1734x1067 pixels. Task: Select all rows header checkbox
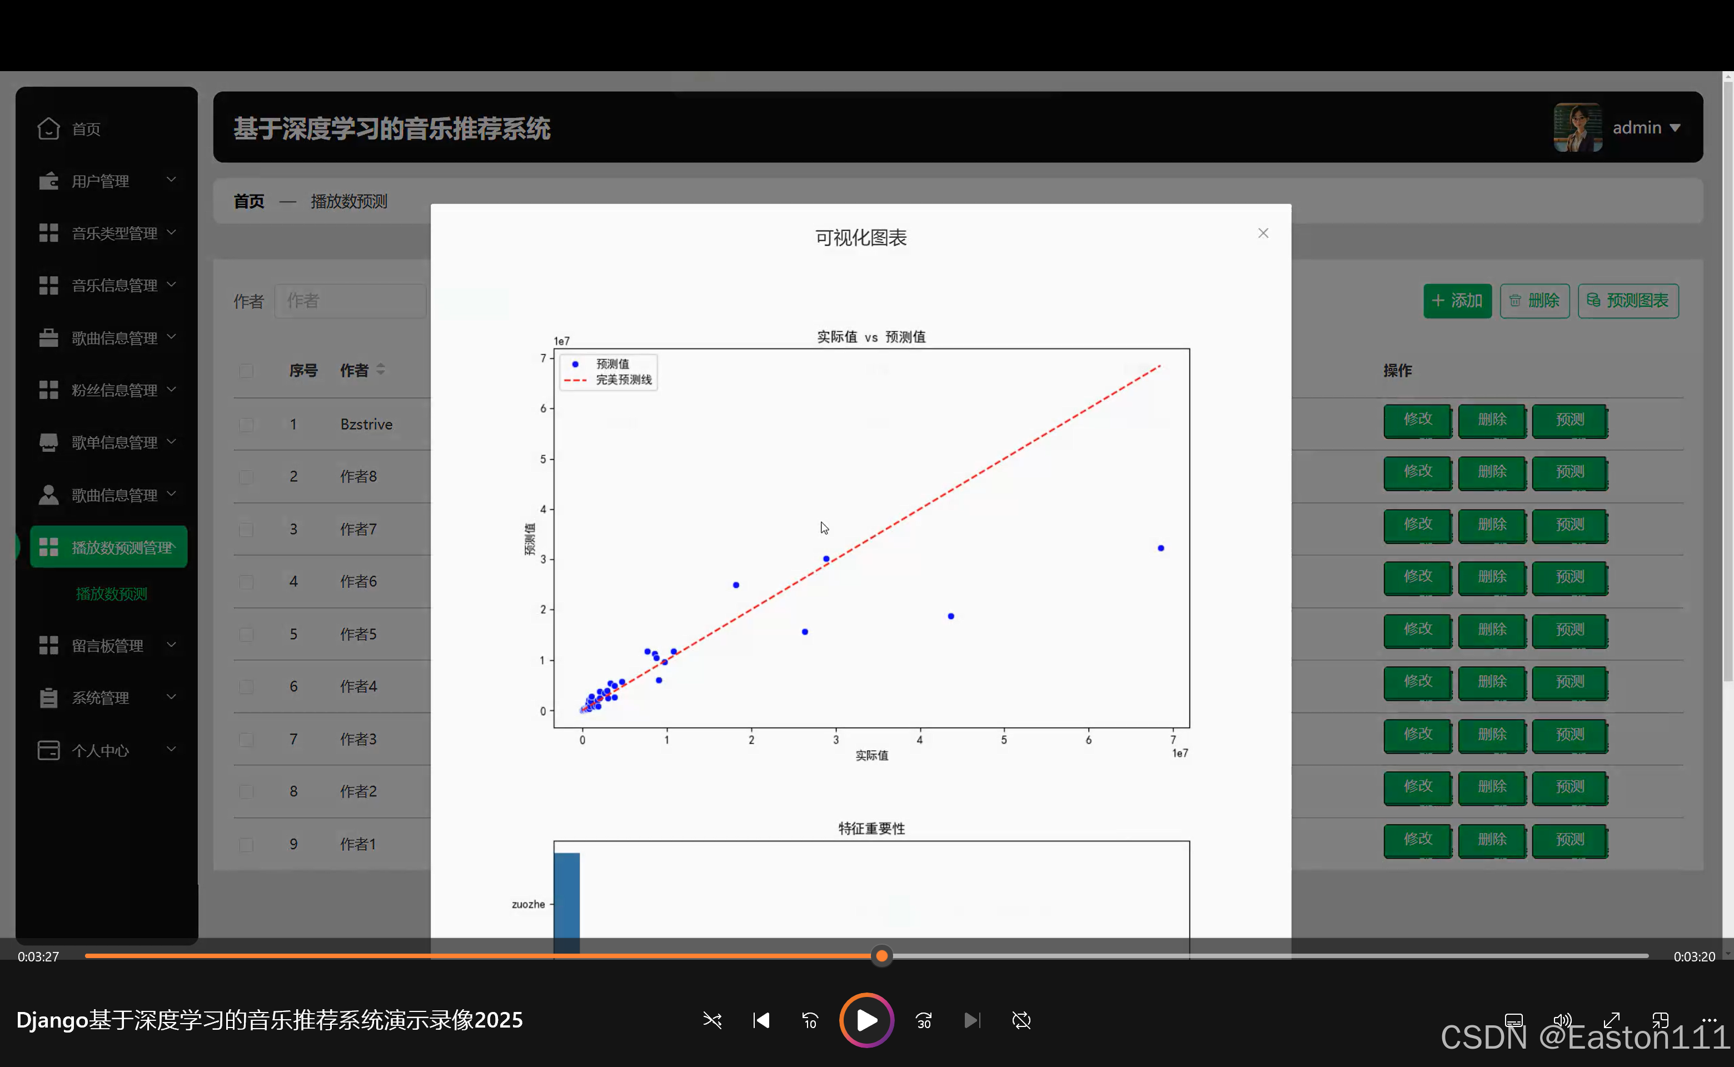246,371
